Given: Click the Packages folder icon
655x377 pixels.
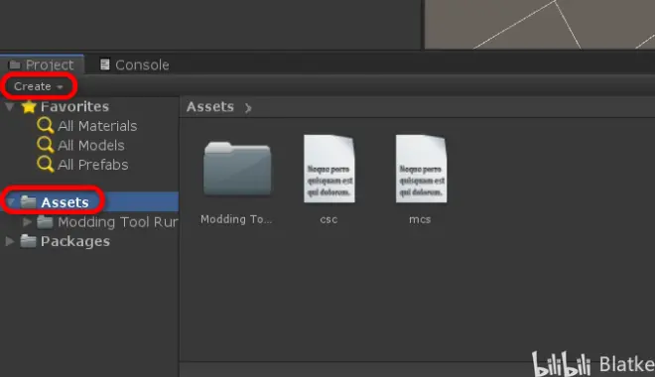Looking at the screenshot, I should (x=28, y=240).
